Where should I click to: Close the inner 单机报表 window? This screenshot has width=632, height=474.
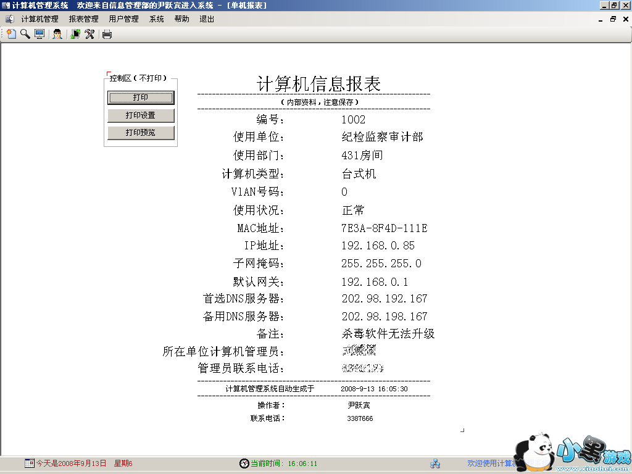click(626, 19)
